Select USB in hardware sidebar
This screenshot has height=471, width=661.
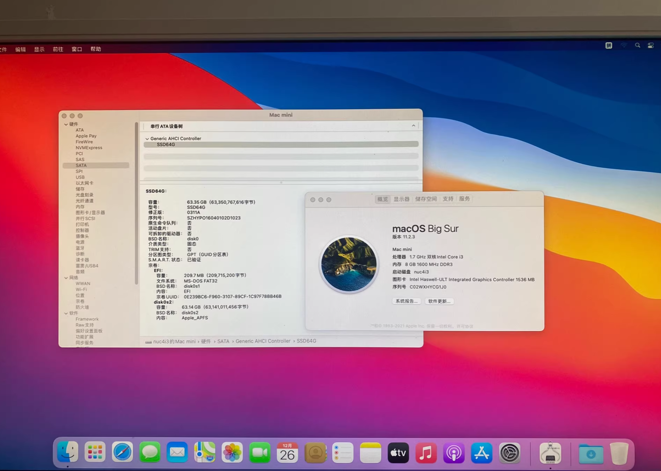(80, 177)
